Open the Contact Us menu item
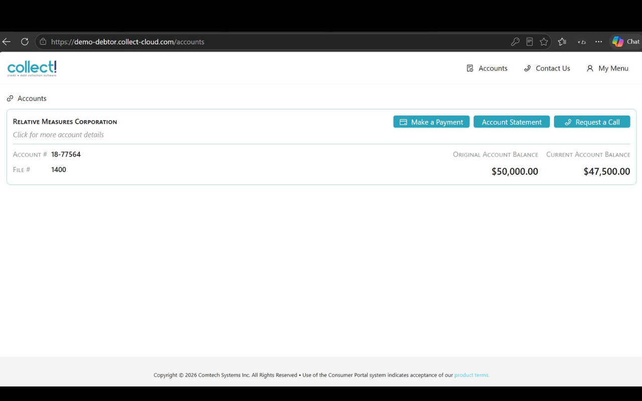The height and width of the screenshot is (401, 642). click(547, 68)
